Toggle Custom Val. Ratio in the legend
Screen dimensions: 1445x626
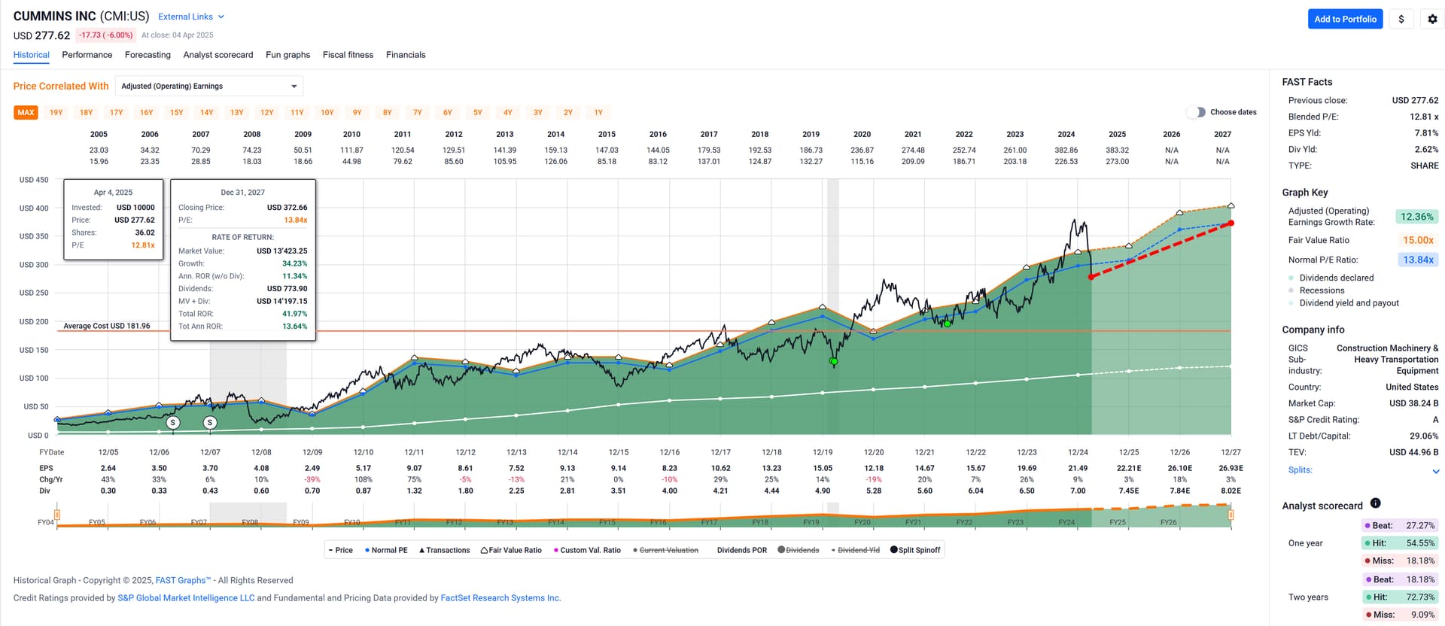point(587,550)
